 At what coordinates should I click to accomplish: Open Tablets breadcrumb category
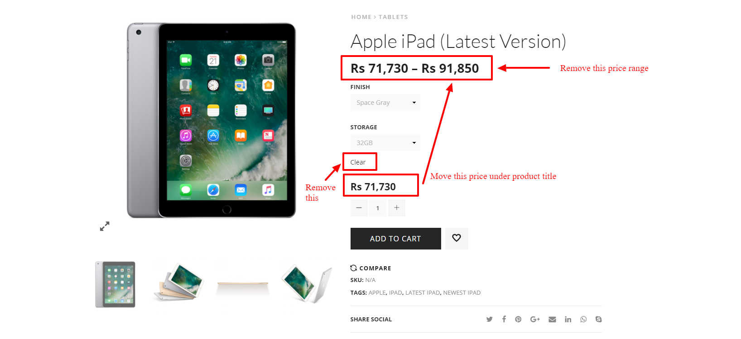pyautogui.click(x=393, y=17)
